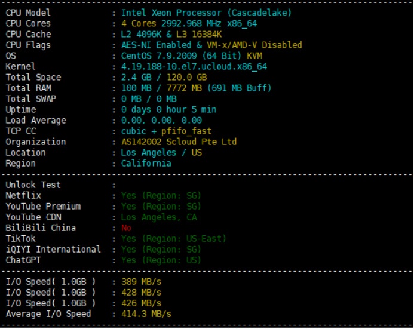
Task: Click the first I/O Speed 389 MB/s value
Action: click(141, 282)
